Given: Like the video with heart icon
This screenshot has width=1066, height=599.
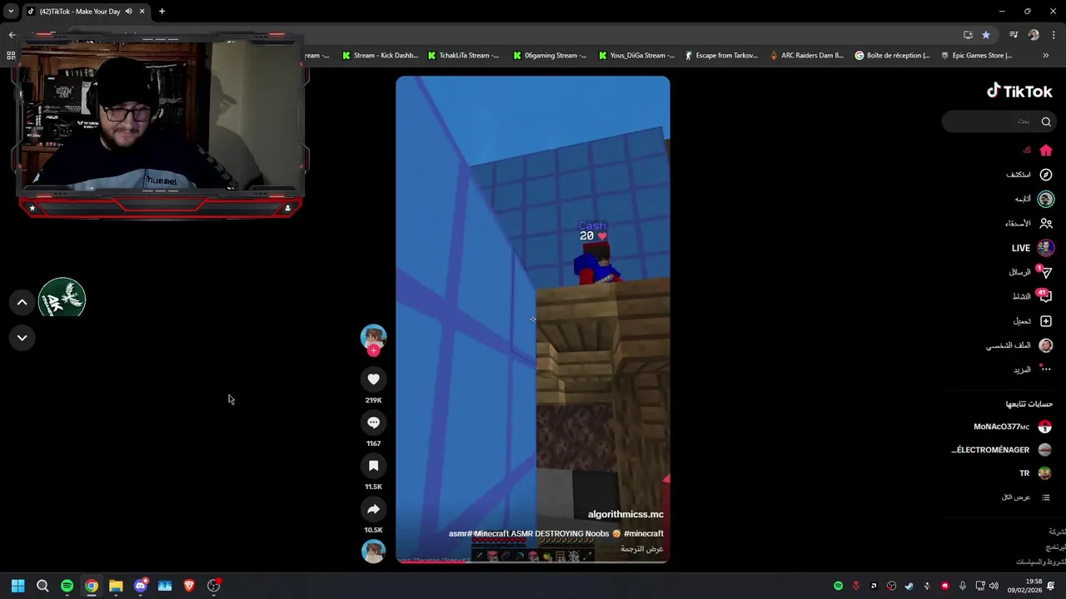Looking at the screenshot, I should (373, 379).
